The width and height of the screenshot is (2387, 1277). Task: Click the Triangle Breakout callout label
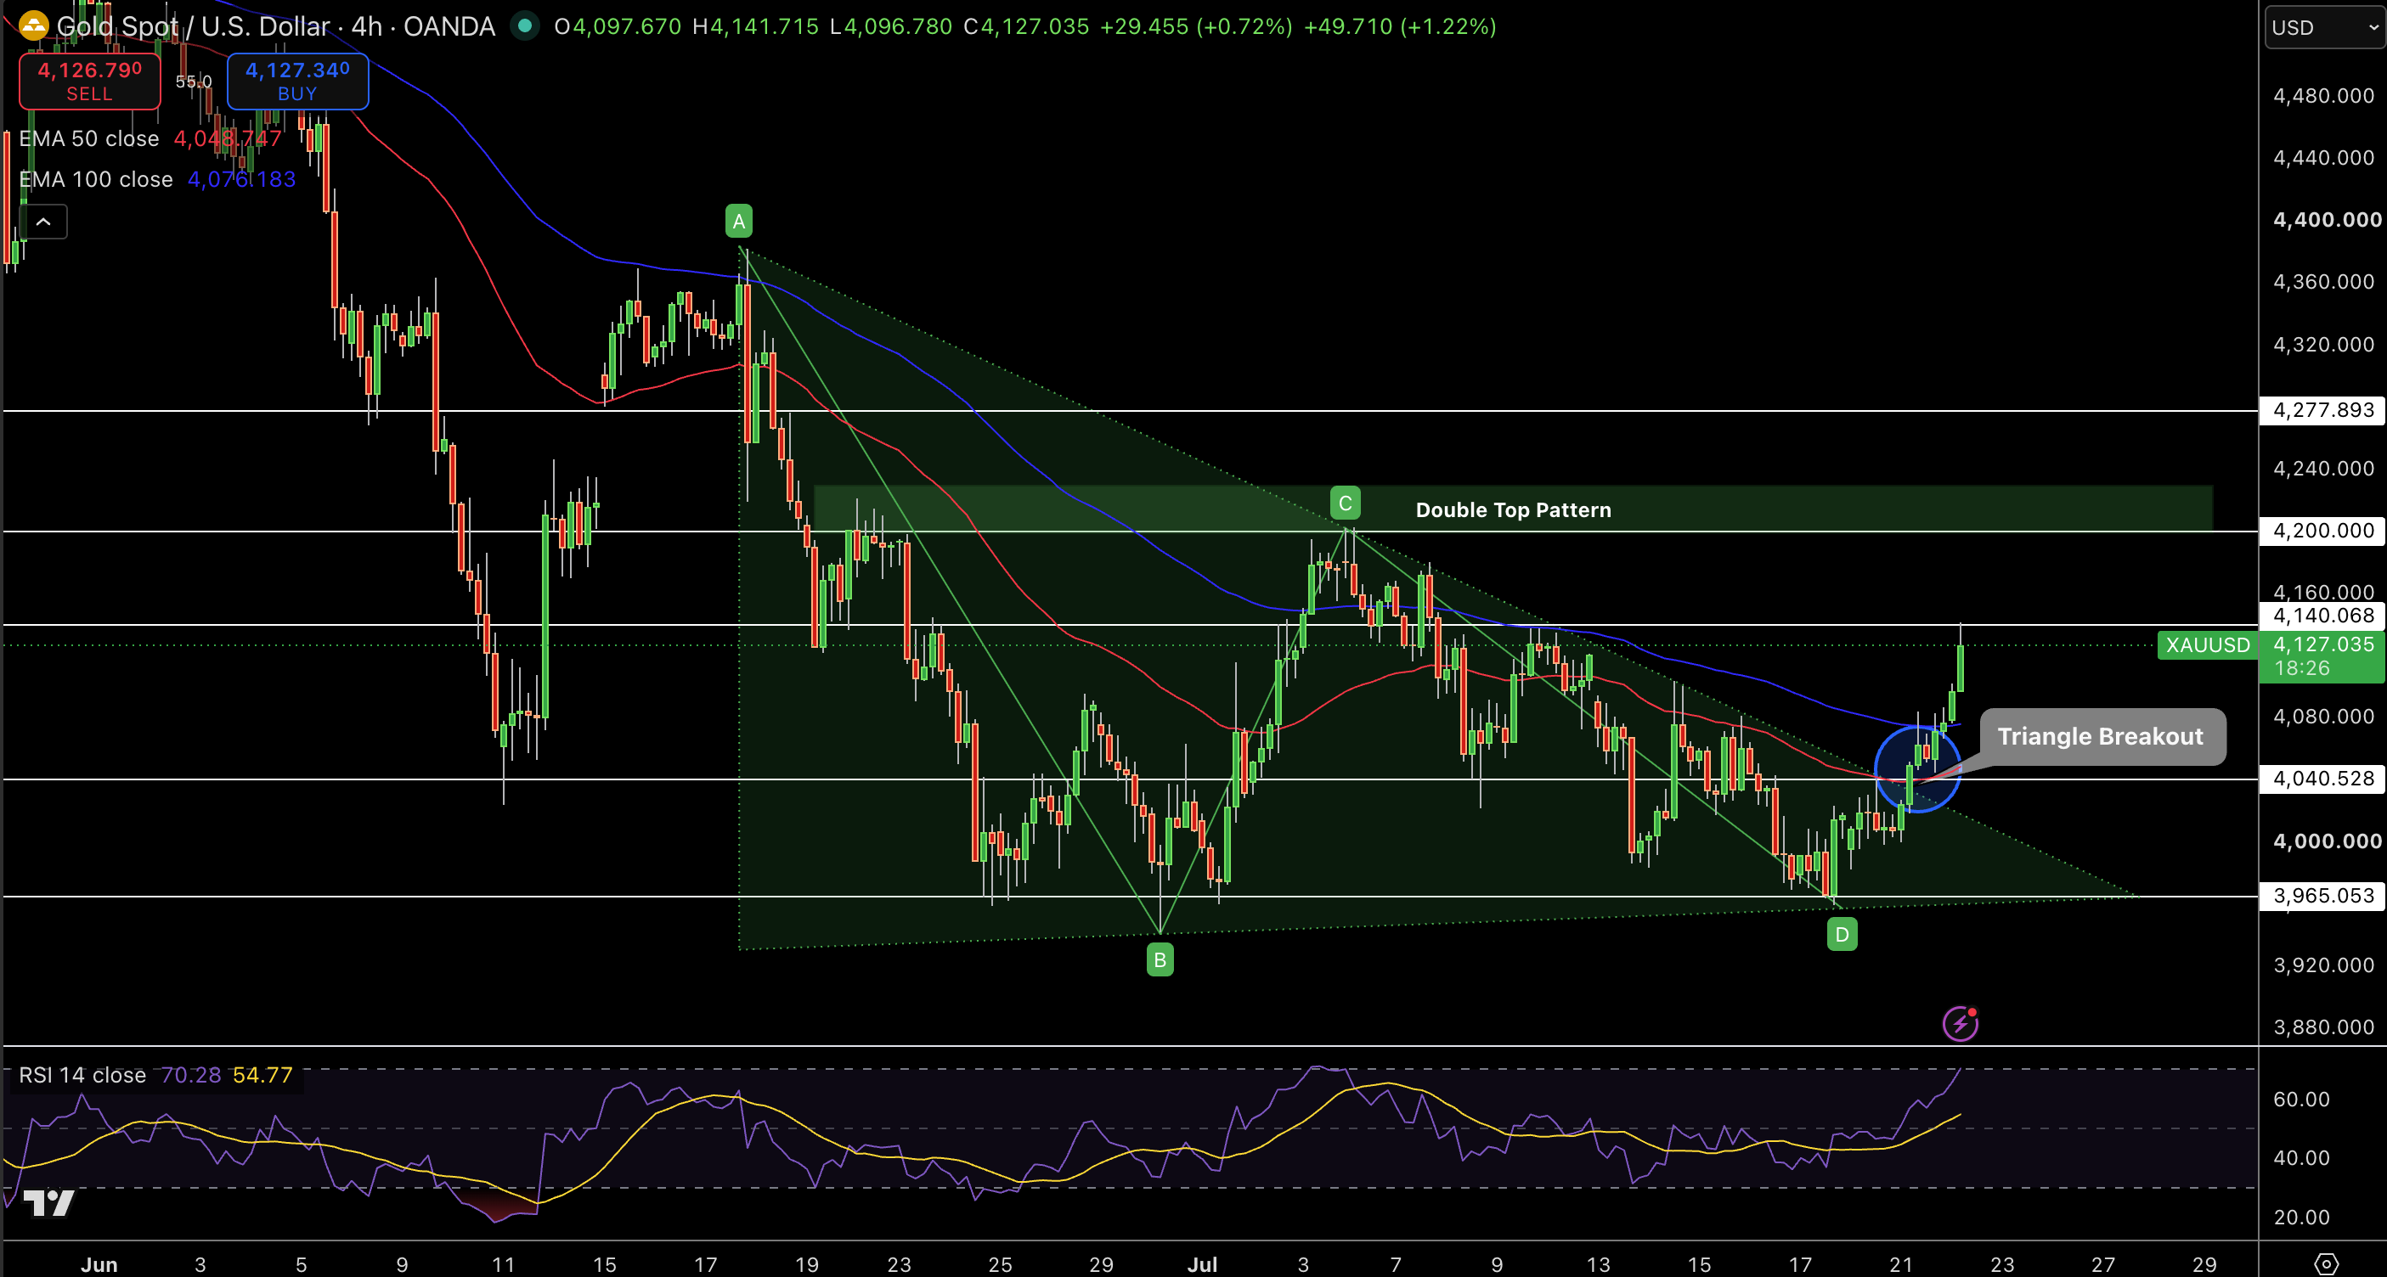tap(2101, 737)
